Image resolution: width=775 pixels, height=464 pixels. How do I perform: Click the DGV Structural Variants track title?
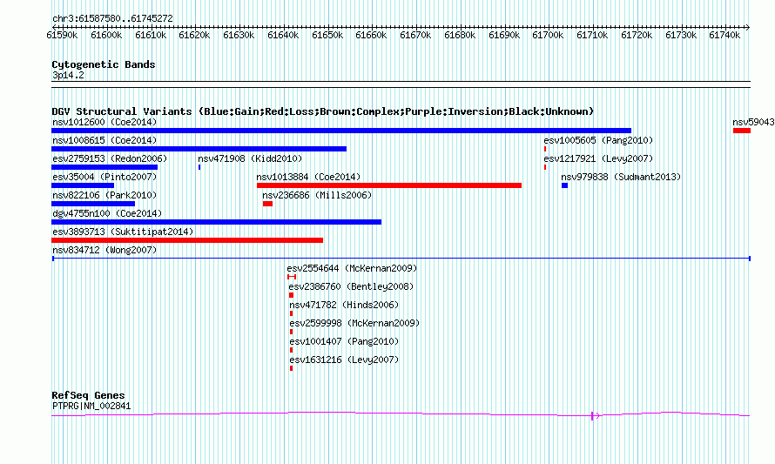coord(323,111)
